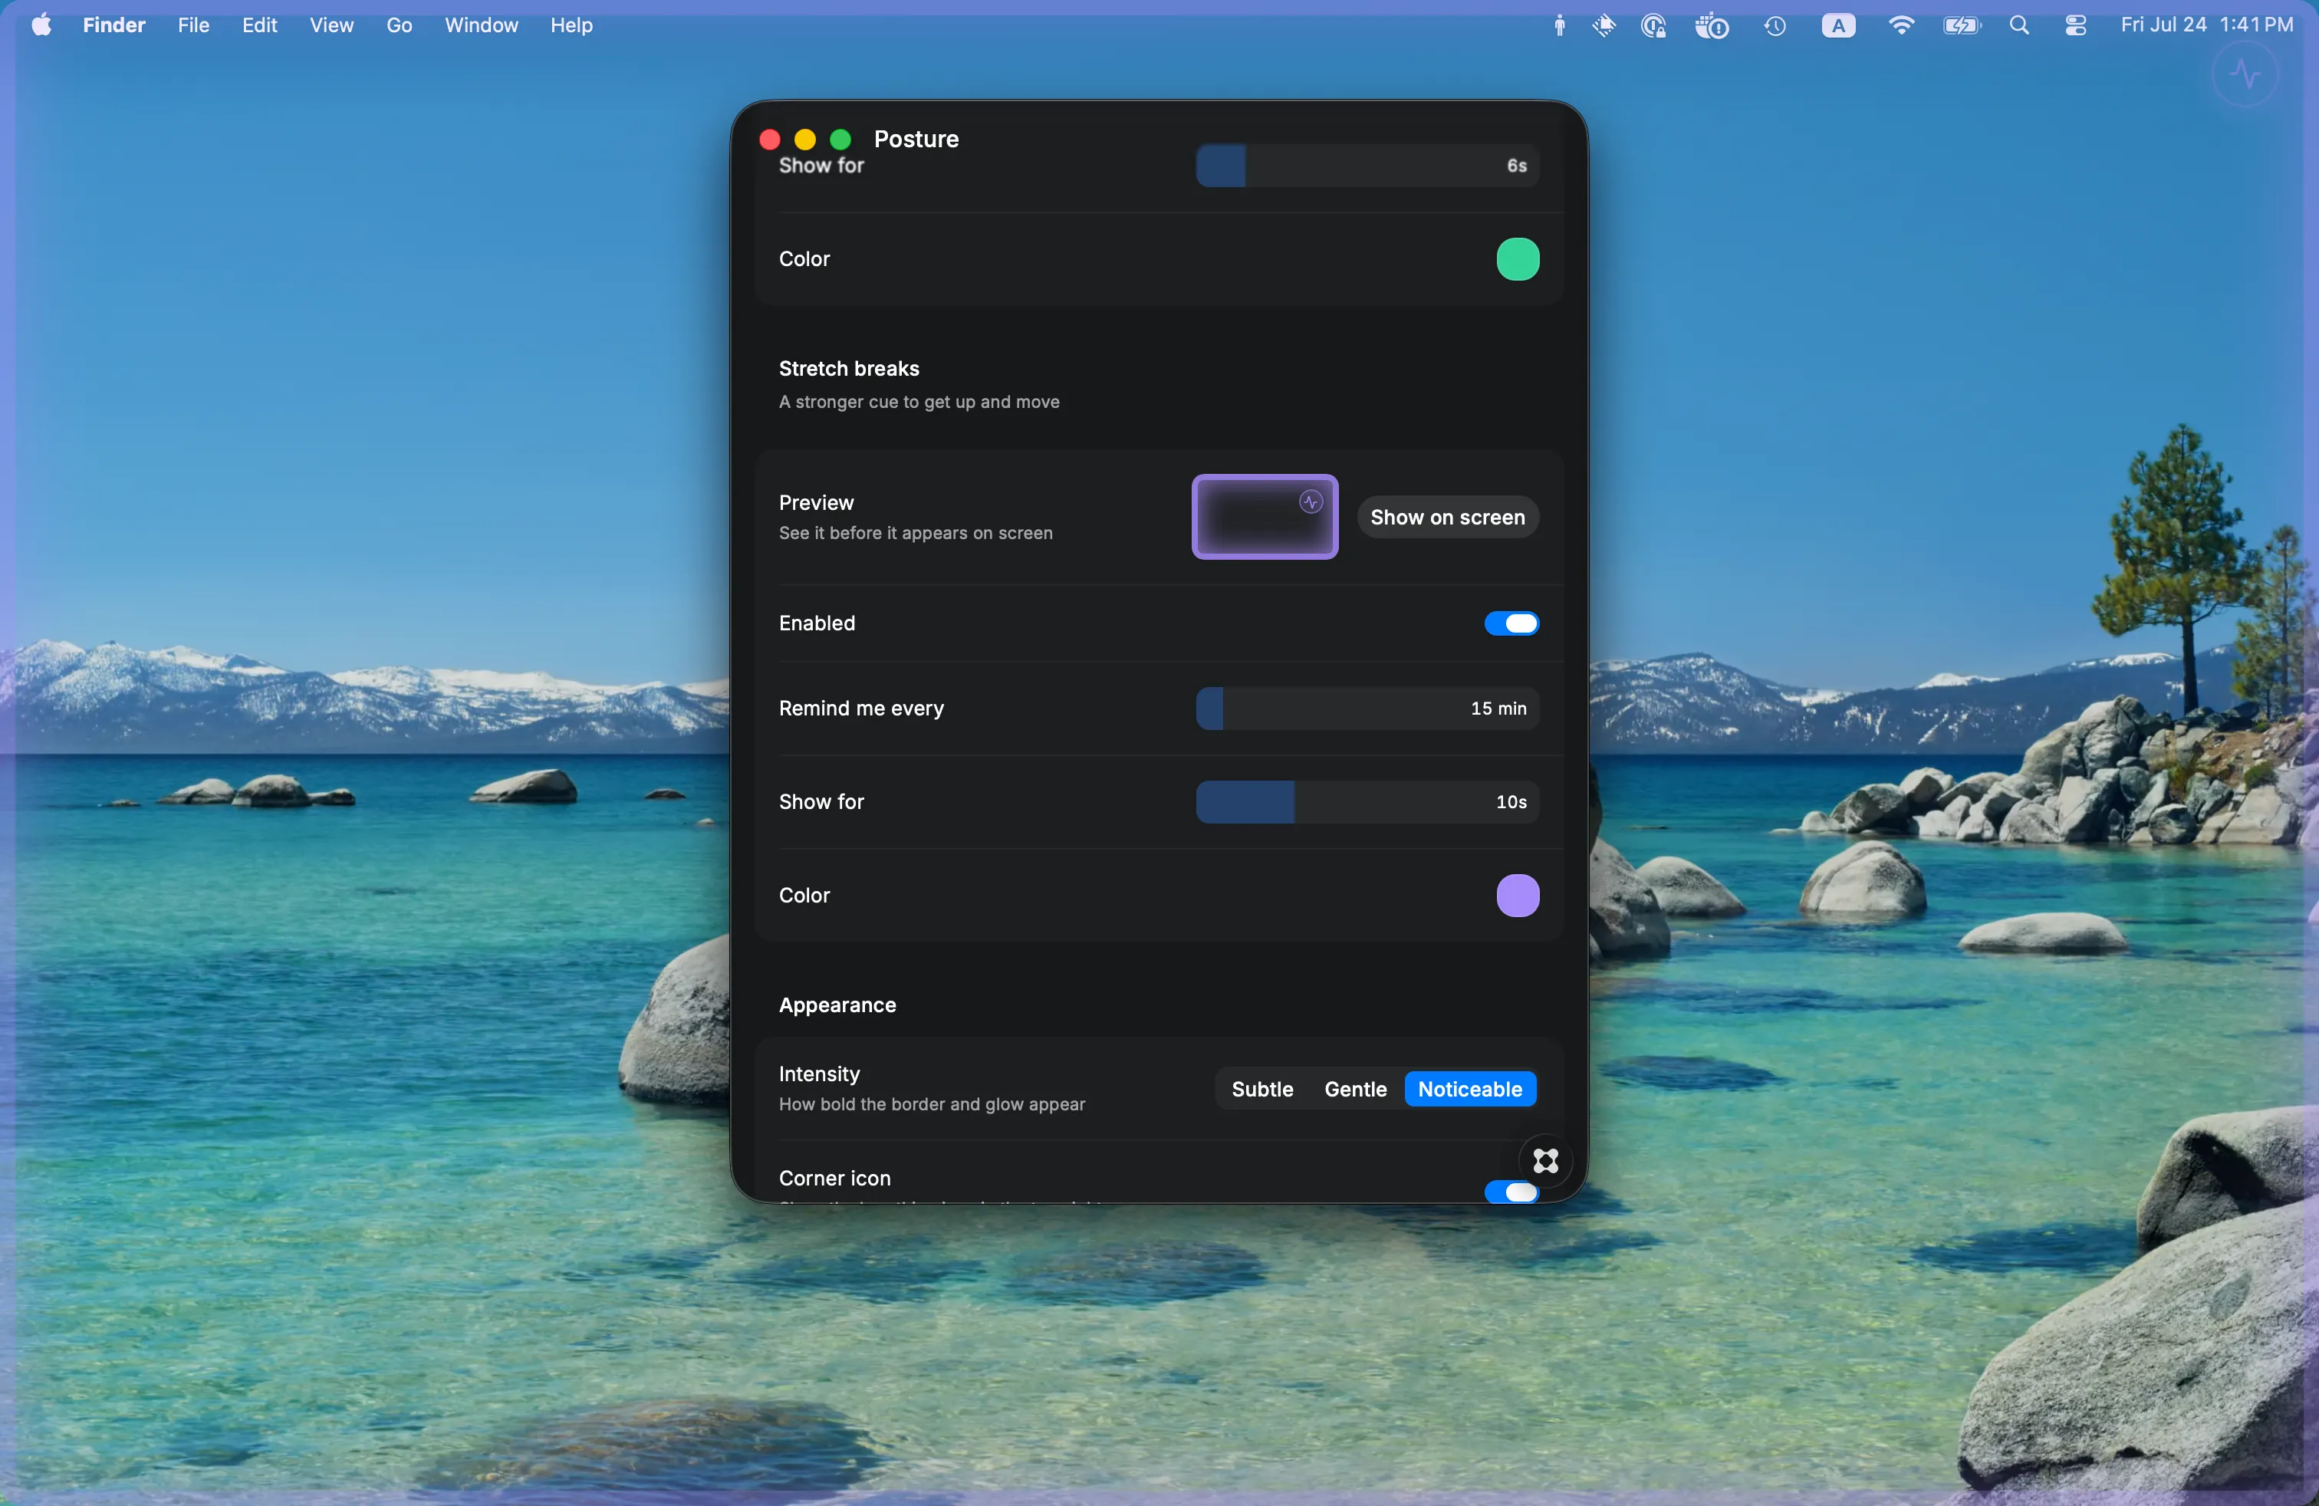
Task: Open Spotlight search
Action: click(2019, 25)
